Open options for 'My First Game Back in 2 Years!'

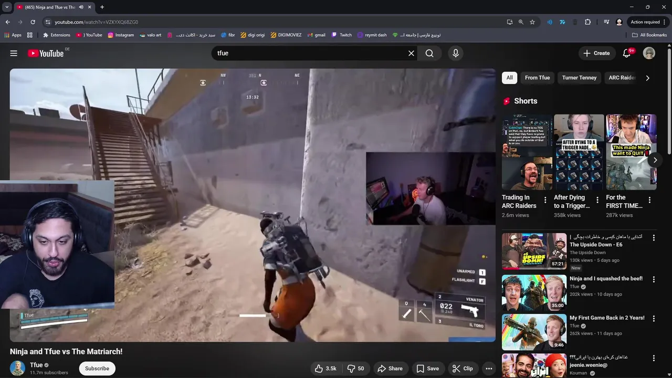(654, 319)
